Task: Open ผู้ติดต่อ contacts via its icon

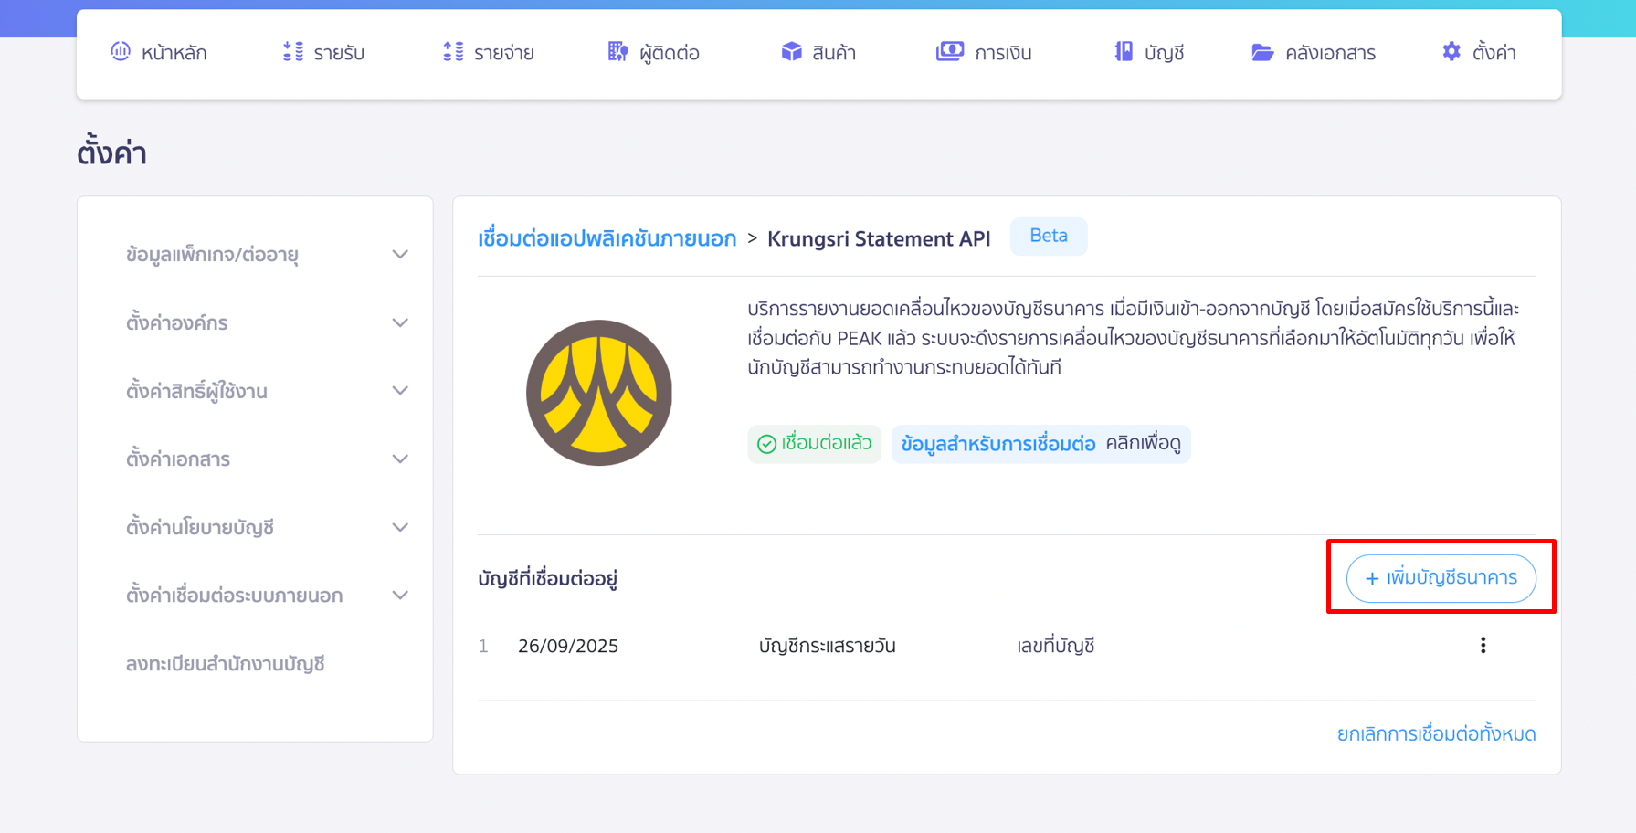Action: [617, 52]
